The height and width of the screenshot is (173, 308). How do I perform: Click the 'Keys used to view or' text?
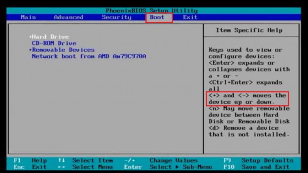245,50
